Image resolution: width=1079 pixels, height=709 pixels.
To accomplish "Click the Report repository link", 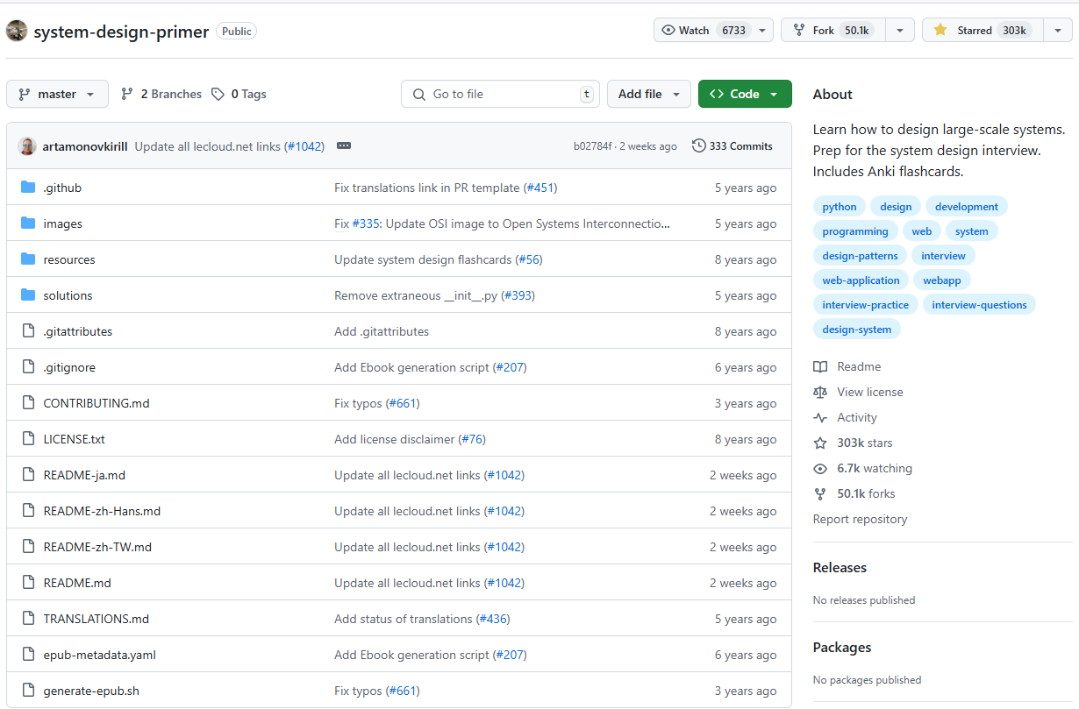I will (860, 519).
